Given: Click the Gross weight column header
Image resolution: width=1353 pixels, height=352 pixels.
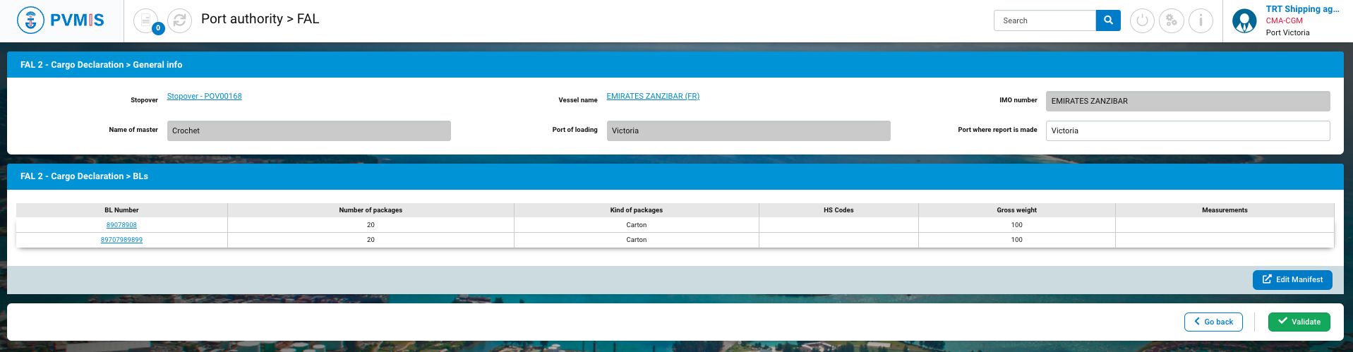Looking at the screenshot, I should click(1016, 210).
